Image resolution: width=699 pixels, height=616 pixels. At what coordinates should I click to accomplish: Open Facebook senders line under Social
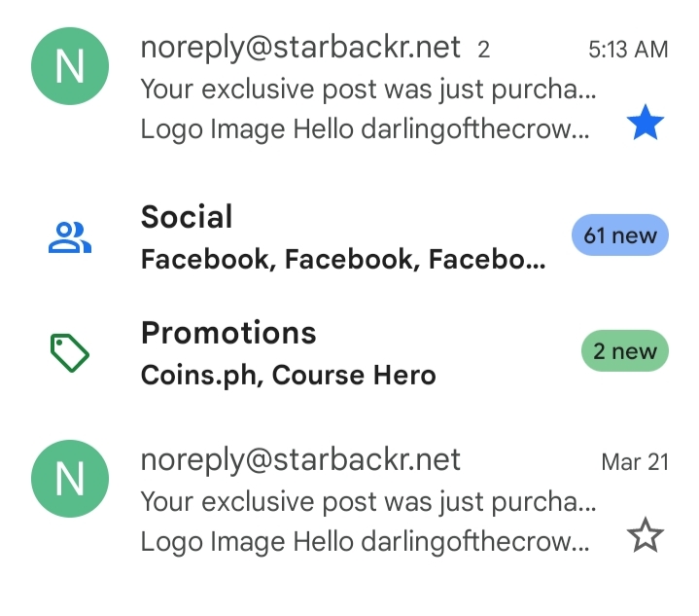point(343,260)
